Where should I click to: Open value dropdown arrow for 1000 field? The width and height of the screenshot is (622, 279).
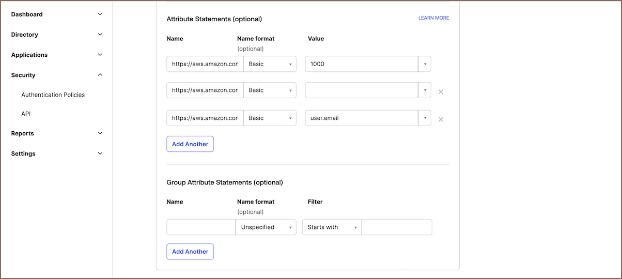click(x=425, y=64)
